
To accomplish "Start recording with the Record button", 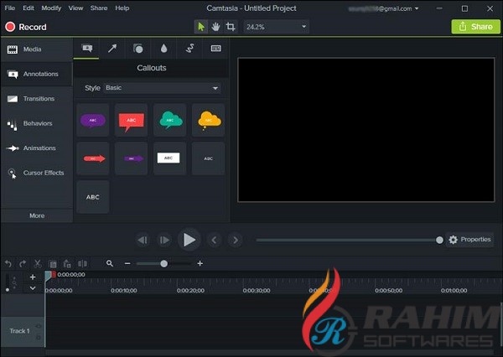I will pos(26,27).
